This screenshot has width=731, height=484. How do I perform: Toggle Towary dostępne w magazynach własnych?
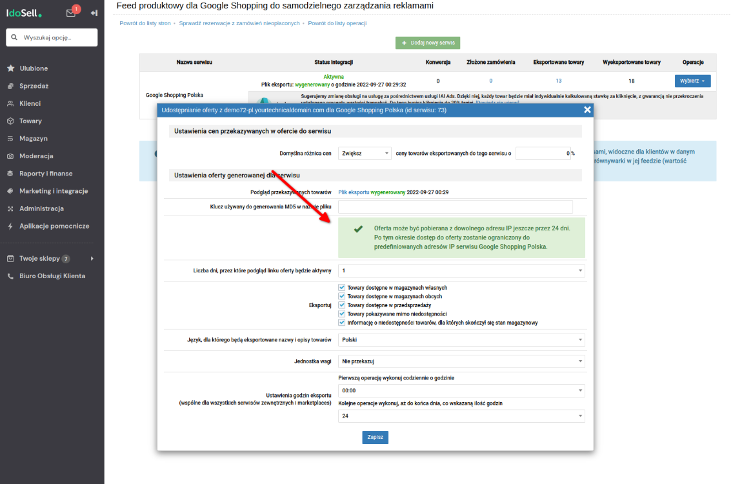tap(342, 288)
